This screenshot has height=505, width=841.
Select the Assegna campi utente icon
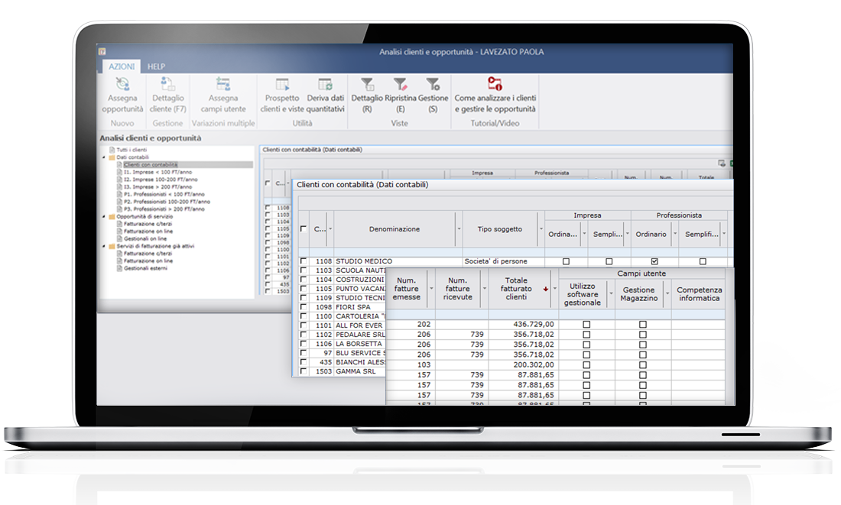(x=223, y=85)
